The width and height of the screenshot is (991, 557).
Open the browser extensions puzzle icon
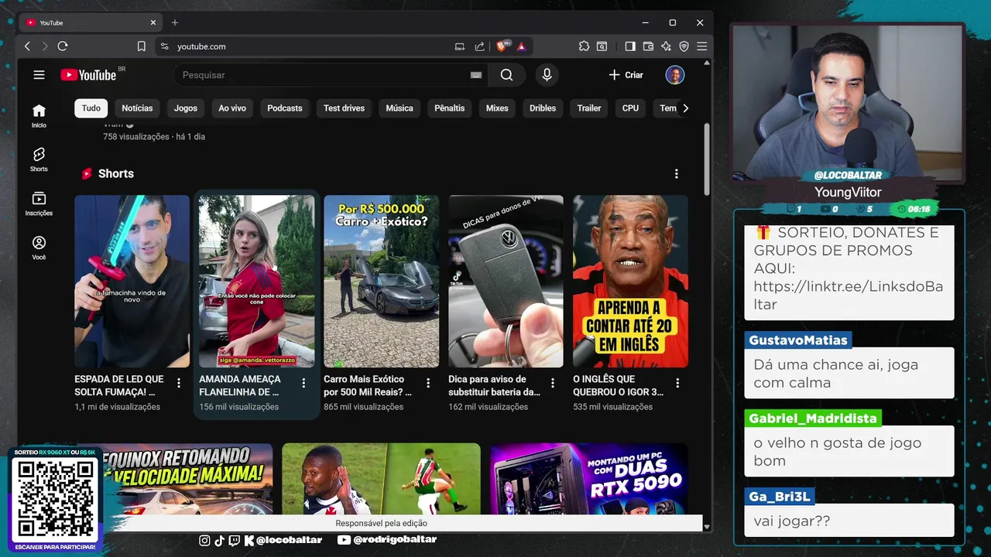[584, 46]
